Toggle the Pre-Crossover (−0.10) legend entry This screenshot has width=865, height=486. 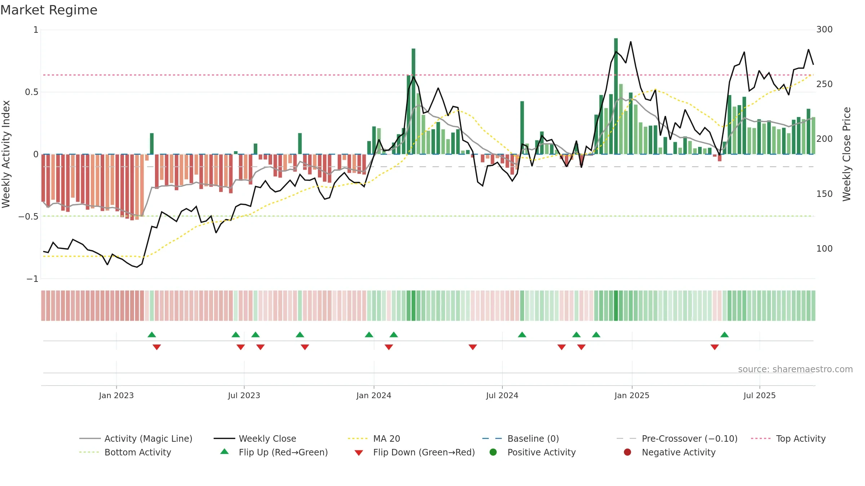click(677, 438)
